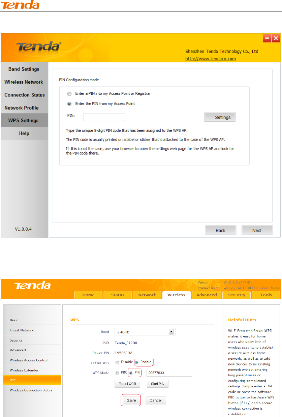
Task: Click the empty PIN input field
Action: 104,117
